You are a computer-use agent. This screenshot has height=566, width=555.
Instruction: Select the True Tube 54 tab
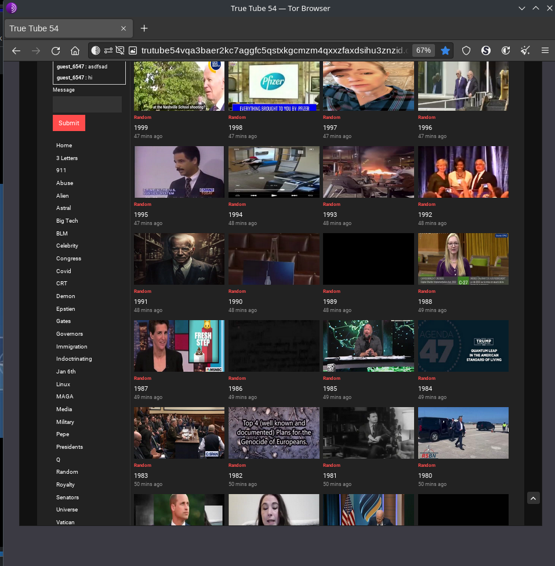pyautogui.click(x=68, y=28)
